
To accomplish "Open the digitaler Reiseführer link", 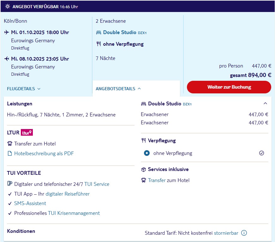I will point(68,194).
